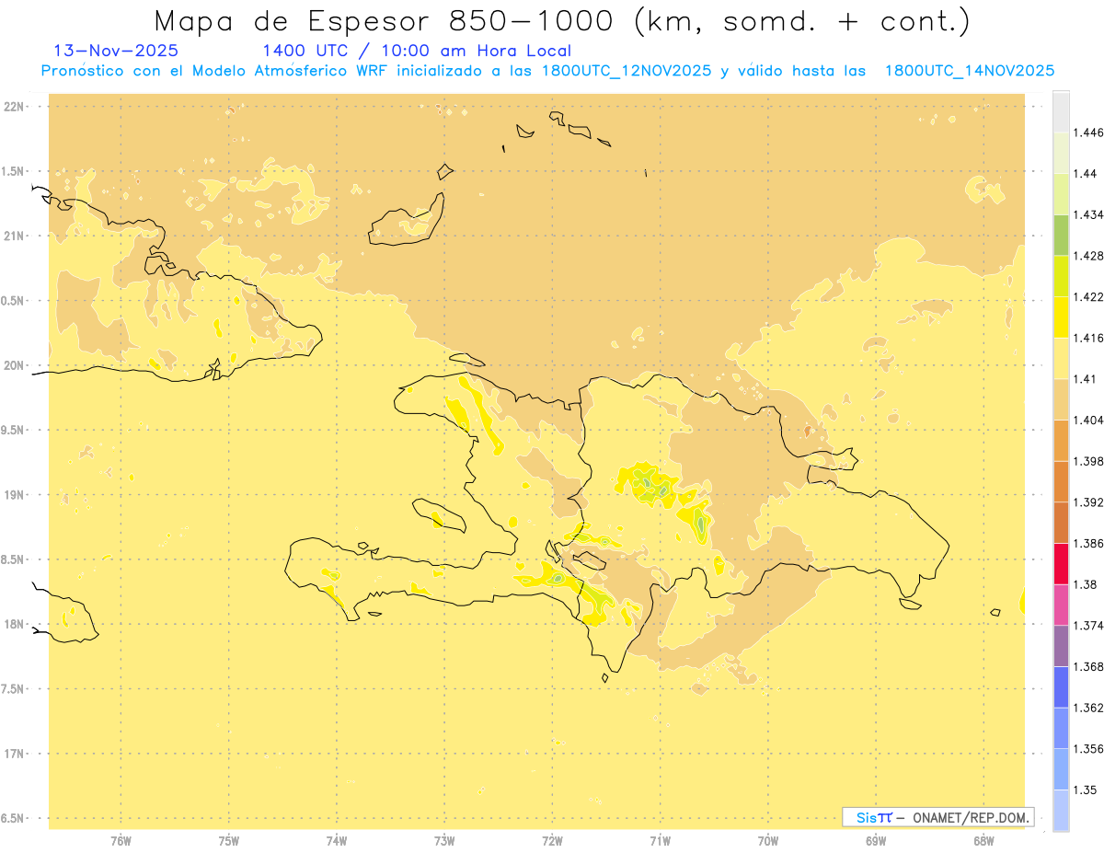Click the colorbar value 1.374
Viewport: 1104px width, 853px height.
1088,625
